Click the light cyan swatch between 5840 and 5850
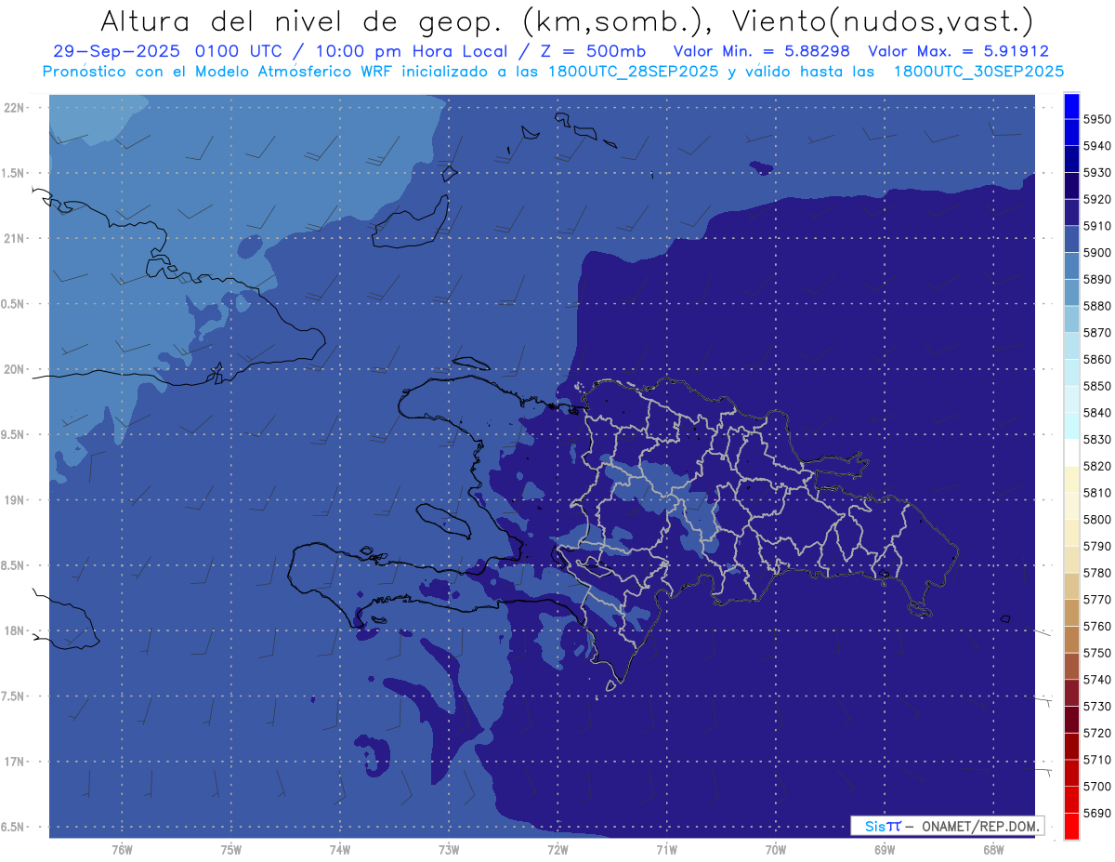The width and height of the screenshot is (1115, 862). (x=1070, y=399)
